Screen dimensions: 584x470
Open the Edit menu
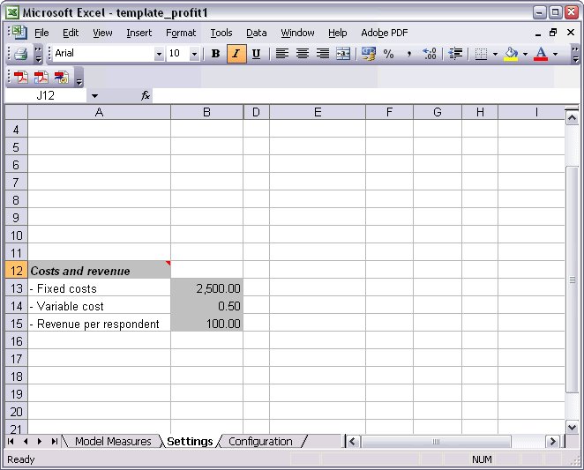coord(71,33)
